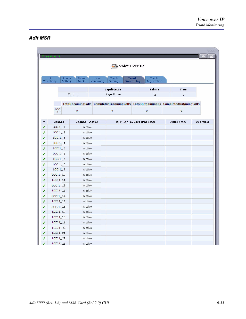The image size is (246, 319).
Task: Click the green check for LCC 1_ 5
Action: 44,148
